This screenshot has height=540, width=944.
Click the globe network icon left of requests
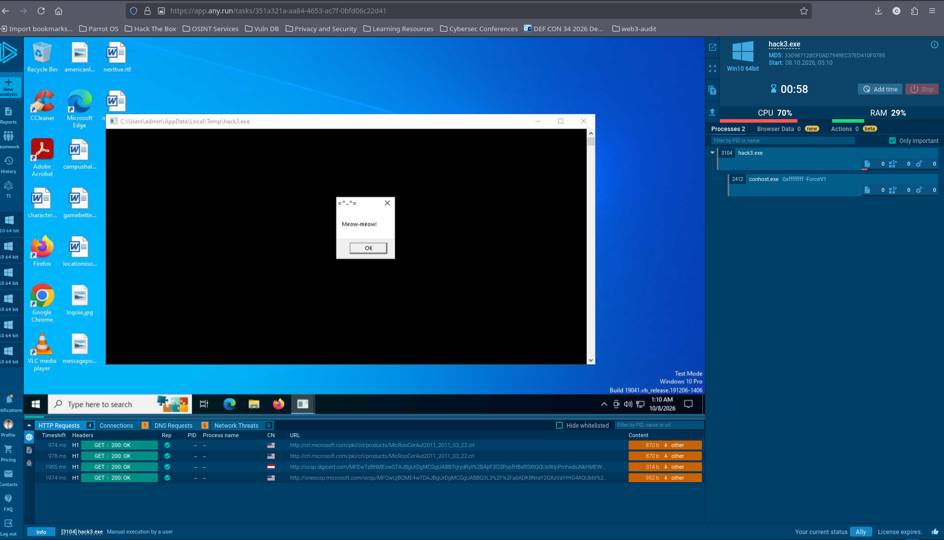click(x=29, y=437)
